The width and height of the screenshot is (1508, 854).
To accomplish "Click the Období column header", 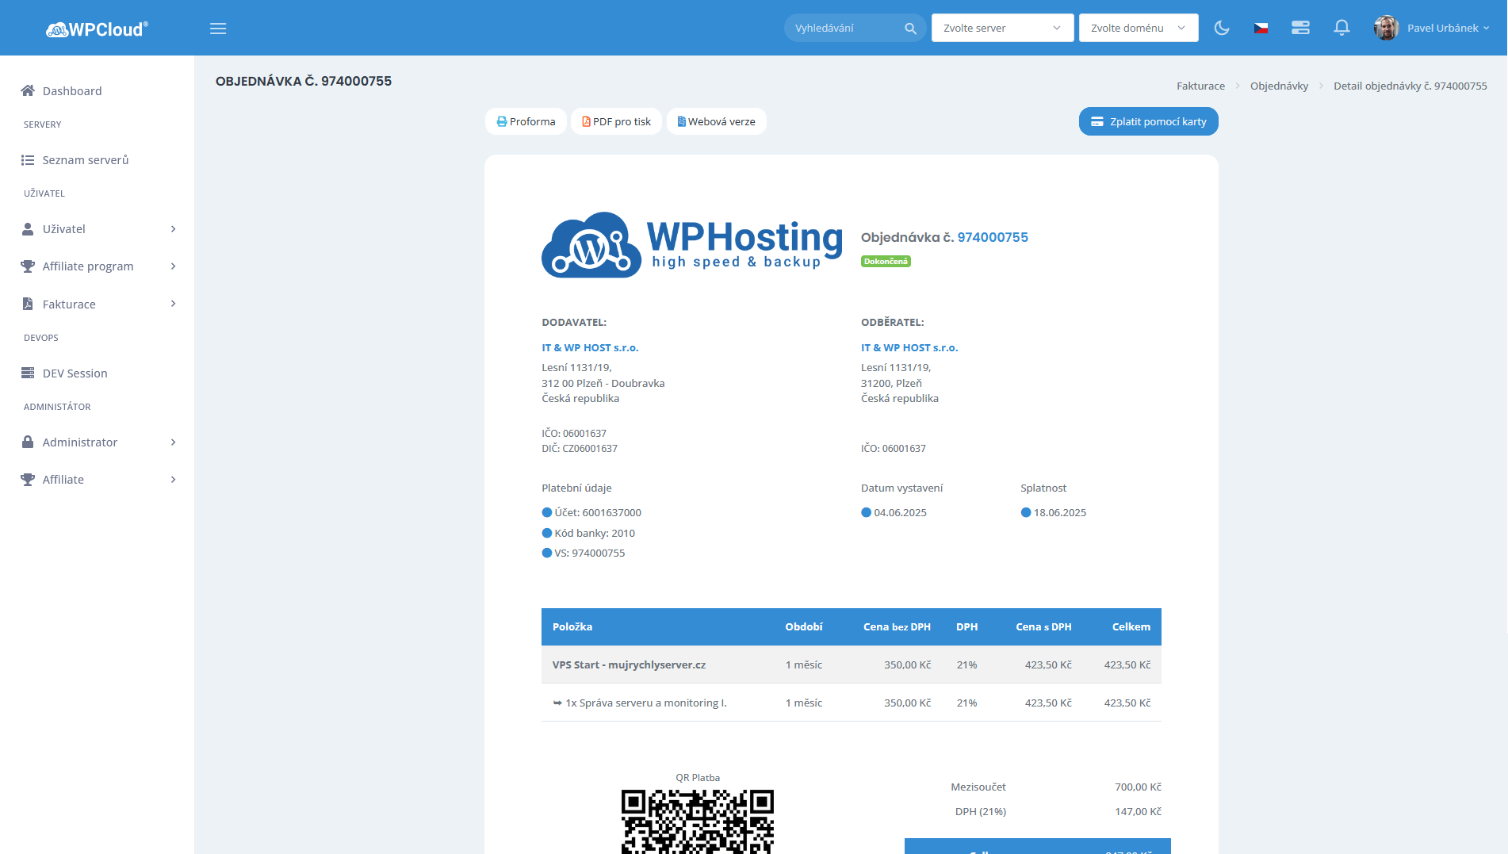I will pos(804,626).
